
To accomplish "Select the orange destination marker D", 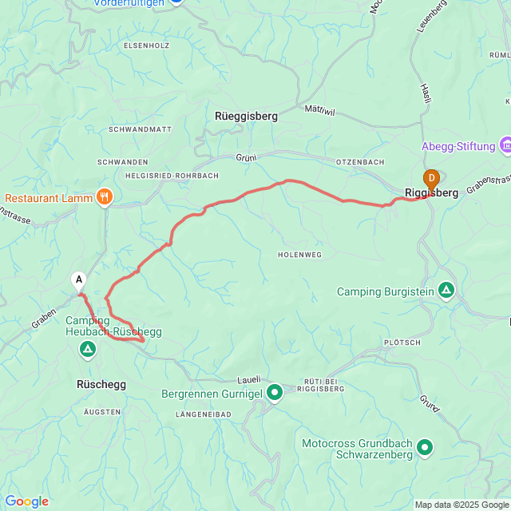I will [431, 180].
